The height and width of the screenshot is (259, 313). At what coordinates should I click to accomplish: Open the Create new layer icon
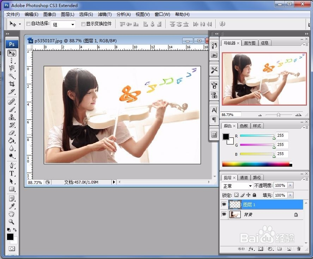coord(288,249)
